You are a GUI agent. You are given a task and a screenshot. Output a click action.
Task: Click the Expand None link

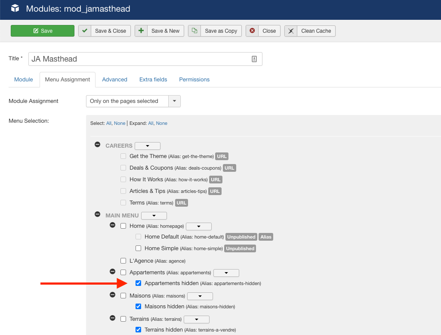[x=161, y=123]
